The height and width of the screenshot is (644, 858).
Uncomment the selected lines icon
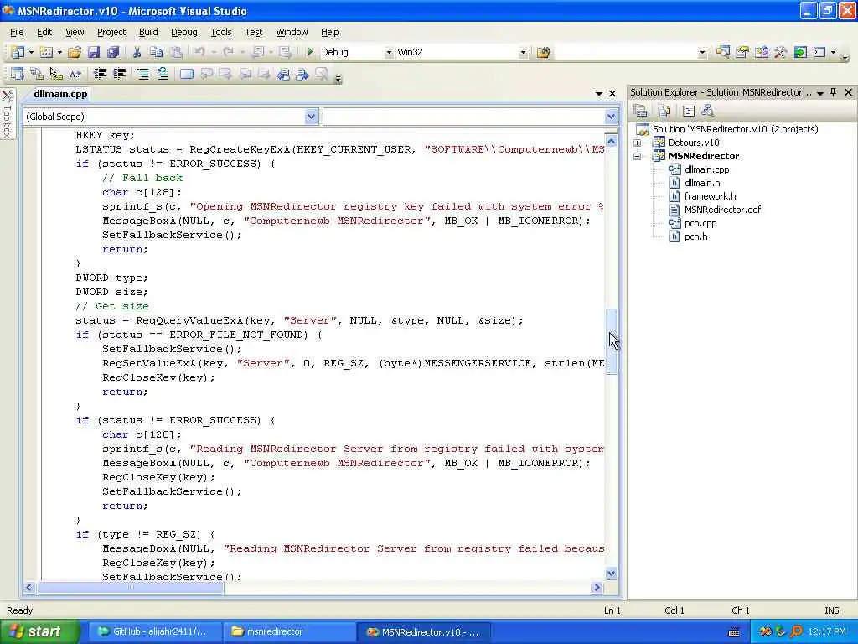click(162, 74)
